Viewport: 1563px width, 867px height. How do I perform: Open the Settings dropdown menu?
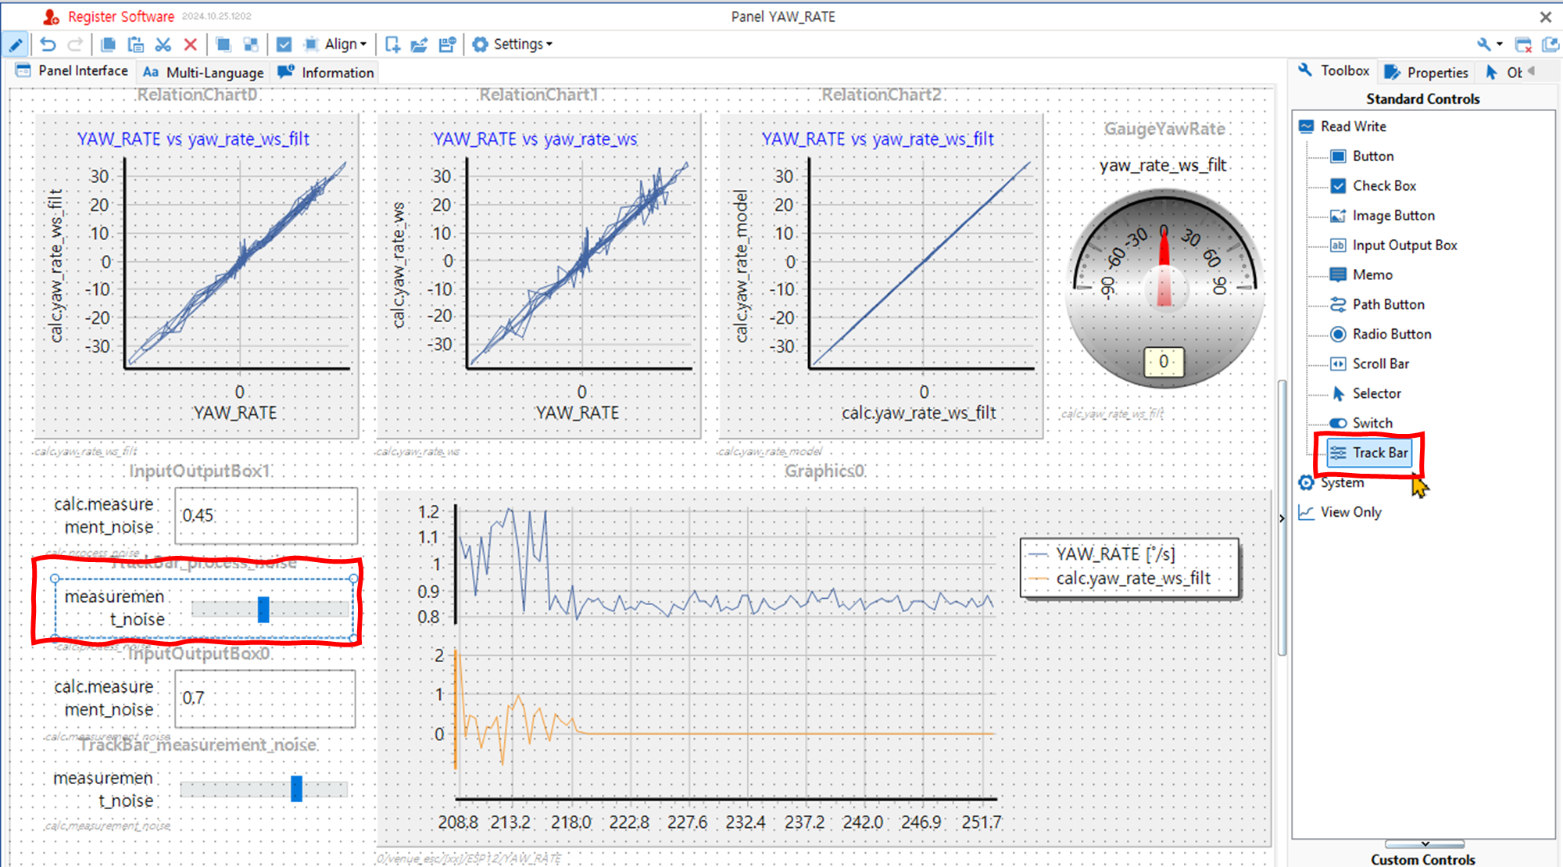522,45
